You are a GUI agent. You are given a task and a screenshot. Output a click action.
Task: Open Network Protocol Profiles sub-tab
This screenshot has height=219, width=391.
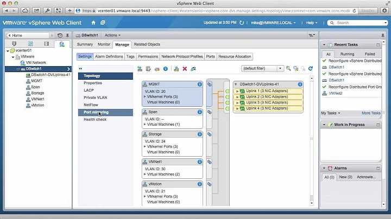coord(182,56)
